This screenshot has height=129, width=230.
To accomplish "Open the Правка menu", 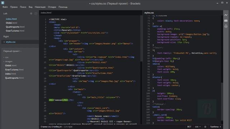I will click(x=14, y=7).
